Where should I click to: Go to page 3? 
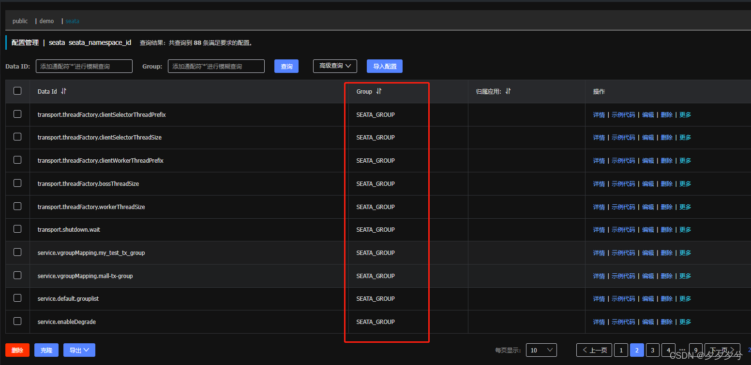click(652, 350)
